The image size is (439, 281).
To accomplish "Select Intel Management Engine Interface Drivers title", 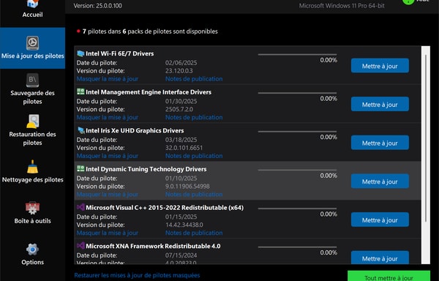I will point(149,91).
